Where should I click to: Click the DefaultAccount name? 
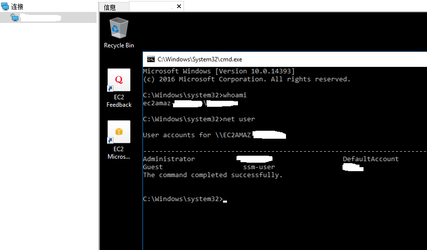coord(370,159)
